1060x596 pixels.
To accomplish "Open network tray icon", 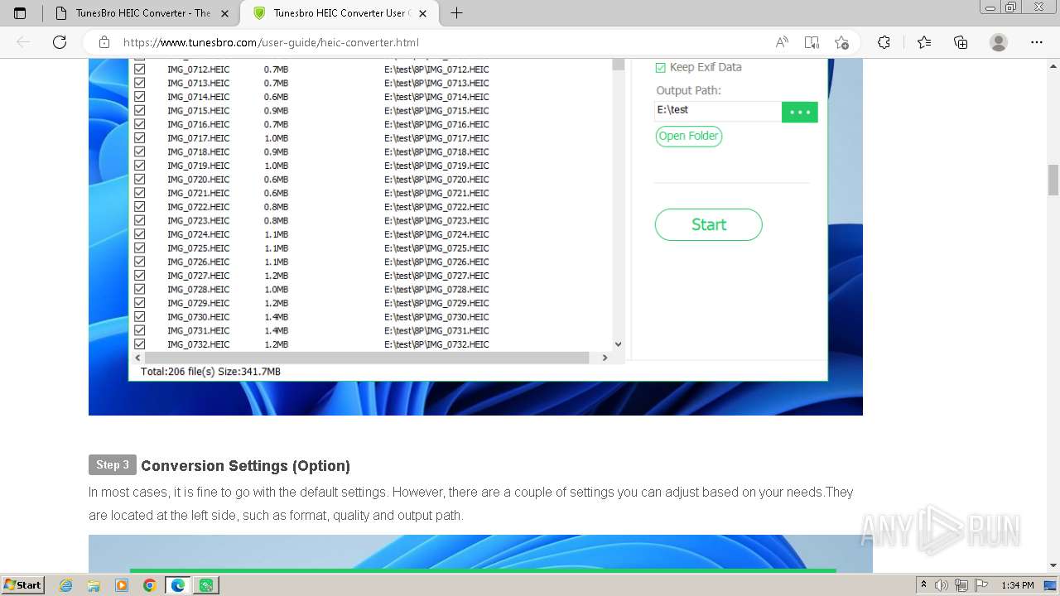I will coord(961,585).
